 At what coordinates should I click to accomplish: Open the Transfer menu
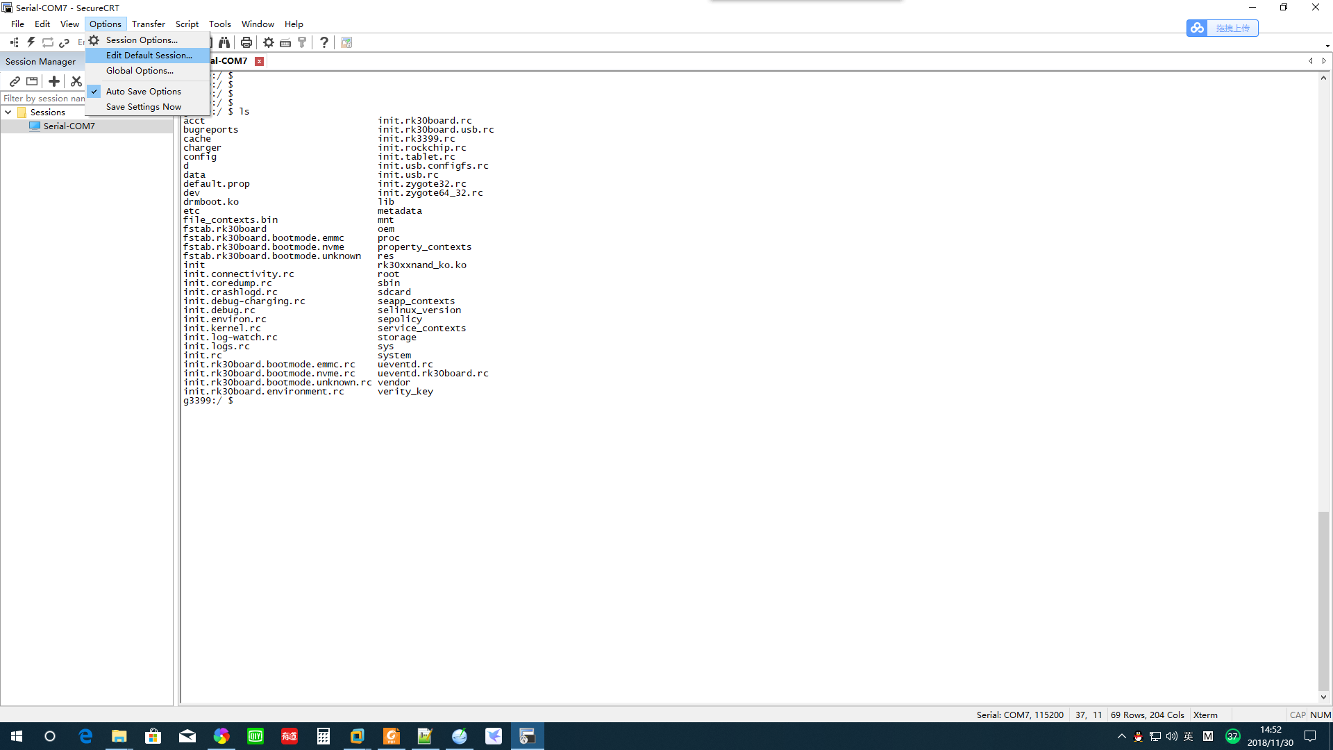pos(148,24)
